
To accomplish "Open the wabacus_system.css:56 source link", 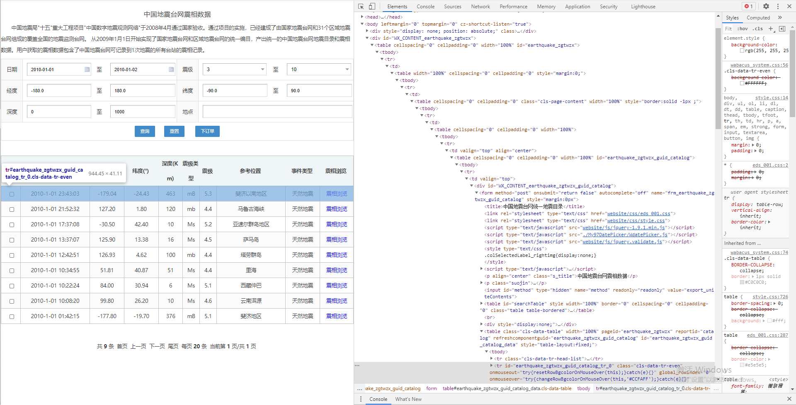I will coord(759,65).
